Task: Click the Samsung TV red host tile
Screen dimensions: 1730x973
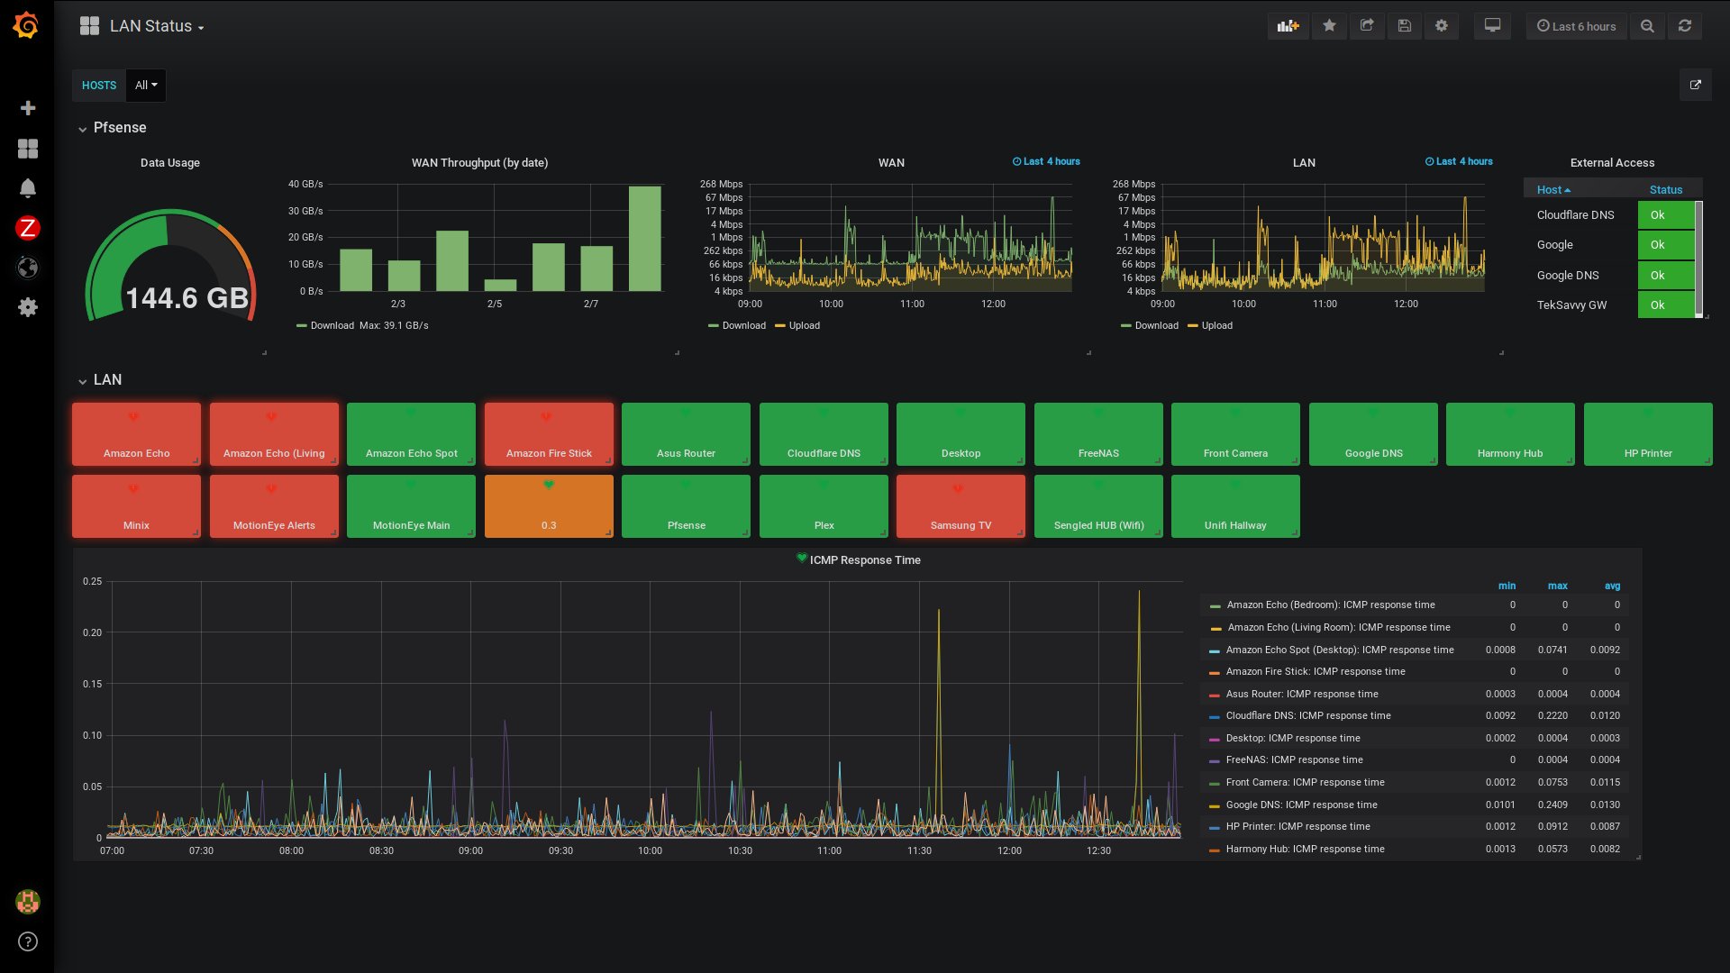Action: pyautogui.click(x=960, y=506)
